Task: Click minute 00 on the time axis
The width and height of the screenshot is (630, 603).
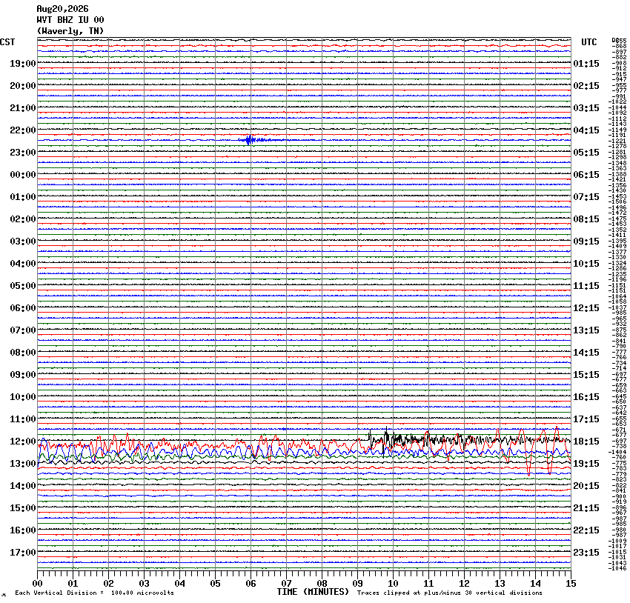Action: (x=37, y=583)
